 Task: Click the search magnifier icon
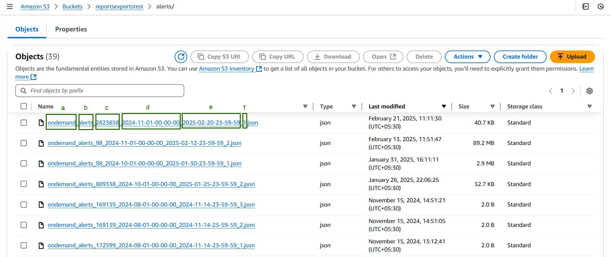(23, 91)
